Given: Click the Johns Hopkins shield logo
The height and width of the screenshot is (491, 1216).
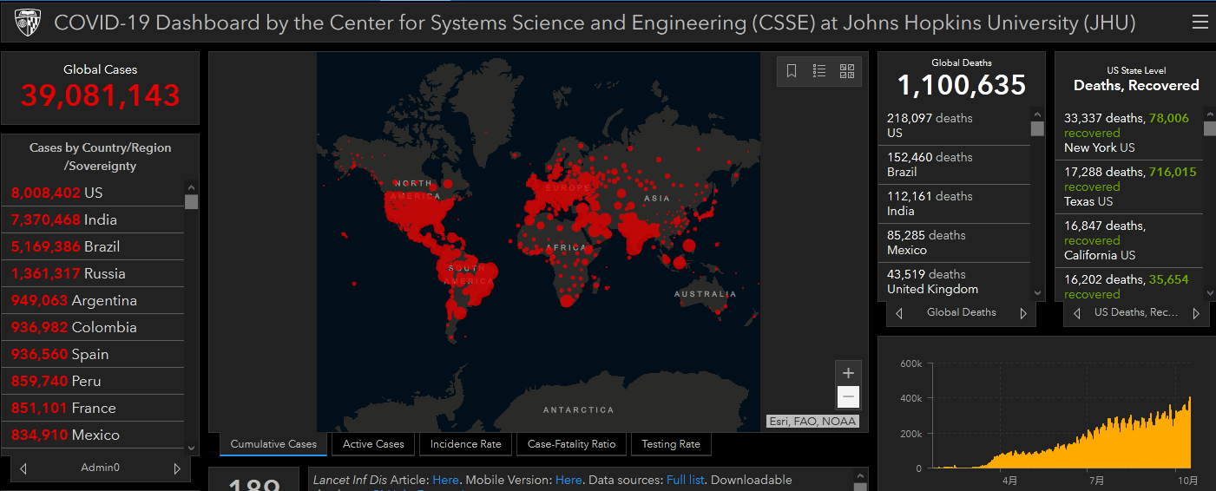Looking at the screenshot, I should point(29,23).
